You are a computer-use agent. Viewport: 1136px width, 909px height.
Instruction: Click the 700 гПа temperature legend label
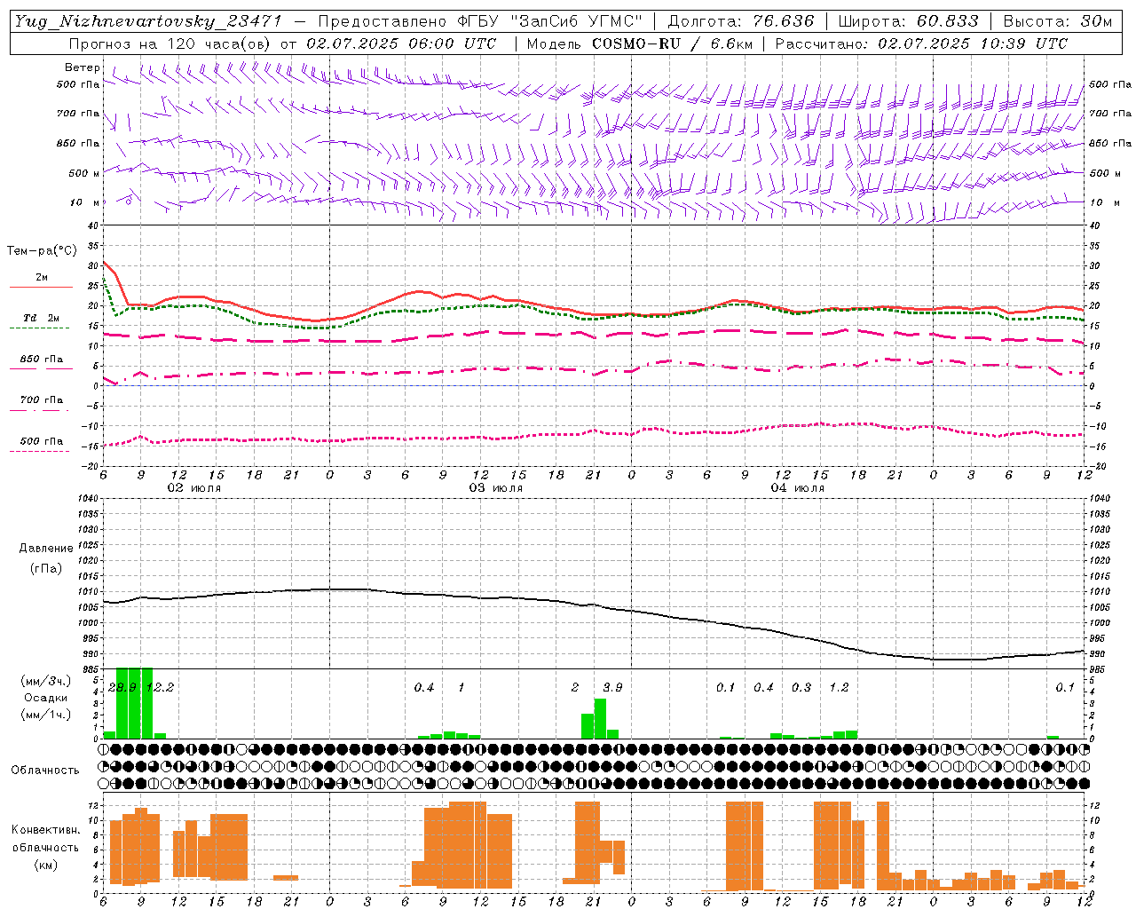point(42,400)
